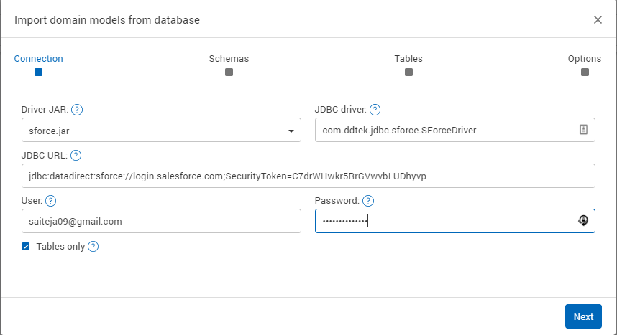Click the password manager icon in Password field
Image resolution: width=617 pixels, height=335 pixels.
pyautogui.click(x=583, y=221)
